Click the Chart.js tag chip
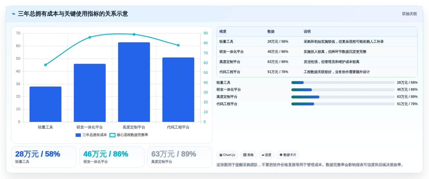 click(x=227, y=155)
